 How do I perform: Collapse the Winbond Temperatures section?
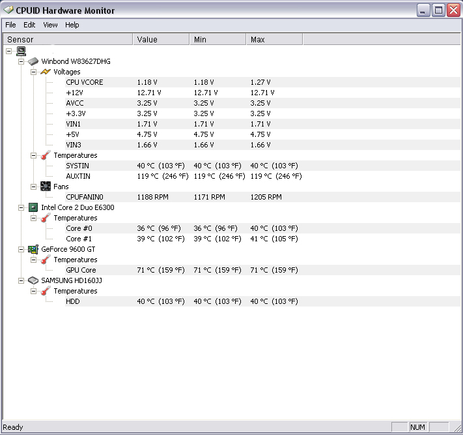(34, 156)
